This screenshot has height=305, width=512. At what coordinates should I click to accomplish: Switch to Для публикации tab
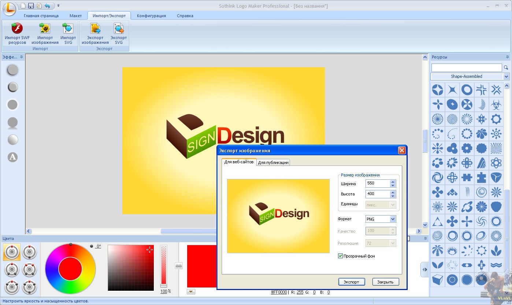tap(273, 163)
